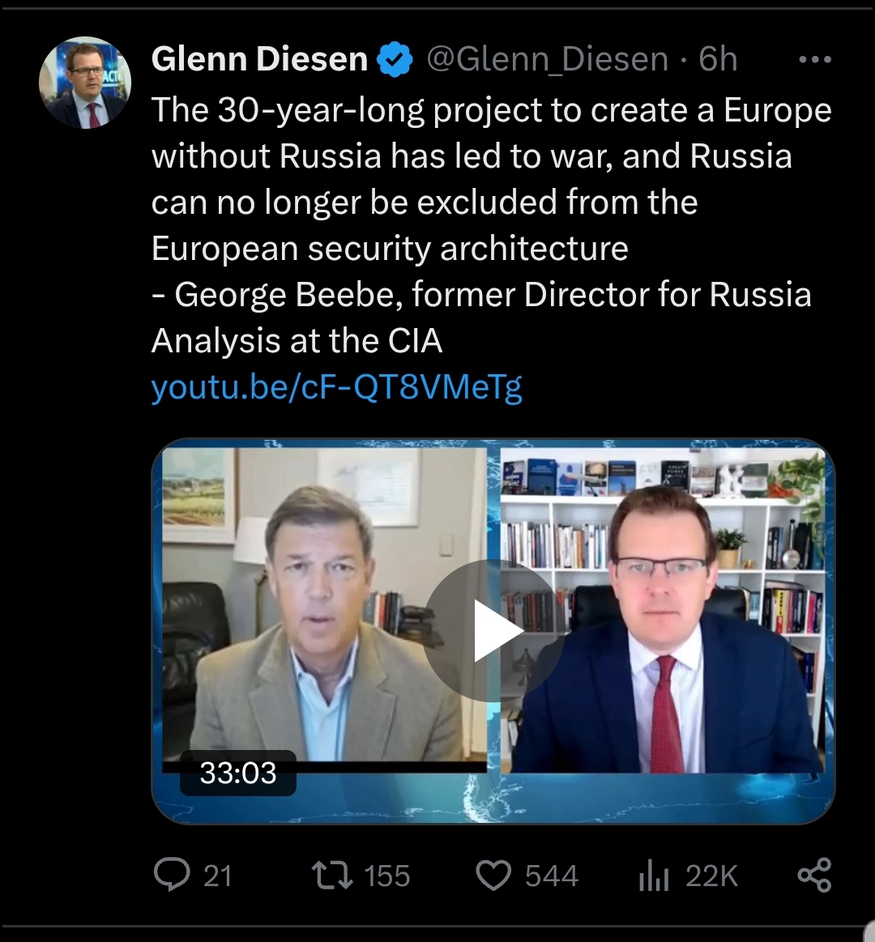Click the 33:03 video duration badge
Viewport: 875px width, 942px height.
click(238, 773)
